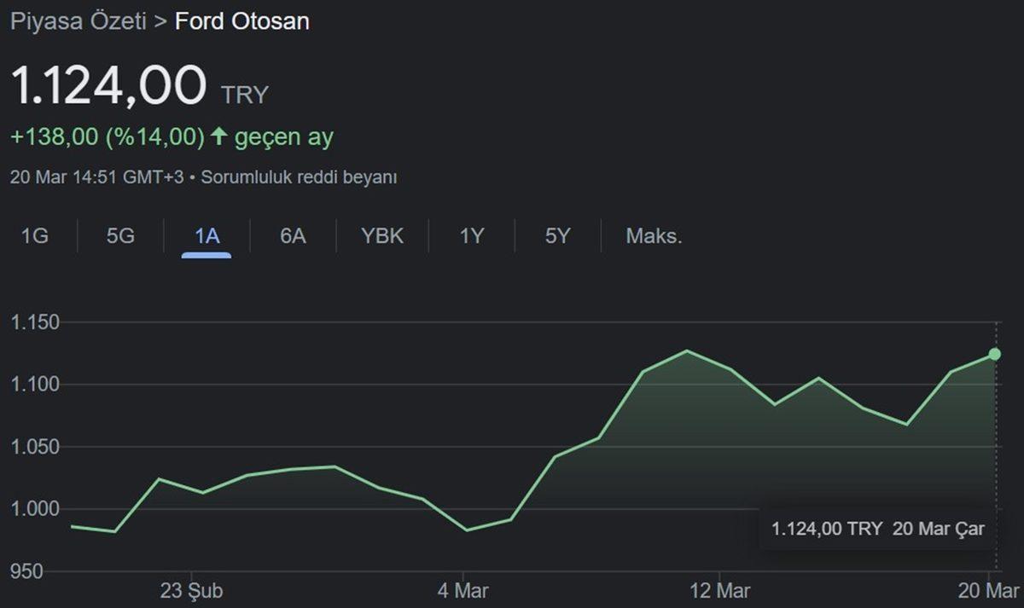1024x608 pixels.
Task: Select the 5G range tab
Action: pos(120,236)
